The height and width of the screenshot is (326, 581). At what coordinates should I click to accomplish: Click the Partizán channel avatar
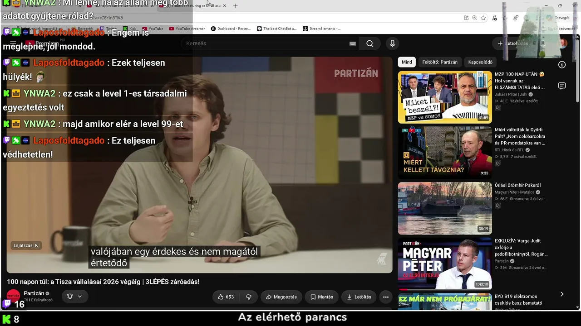click(13, 296)
